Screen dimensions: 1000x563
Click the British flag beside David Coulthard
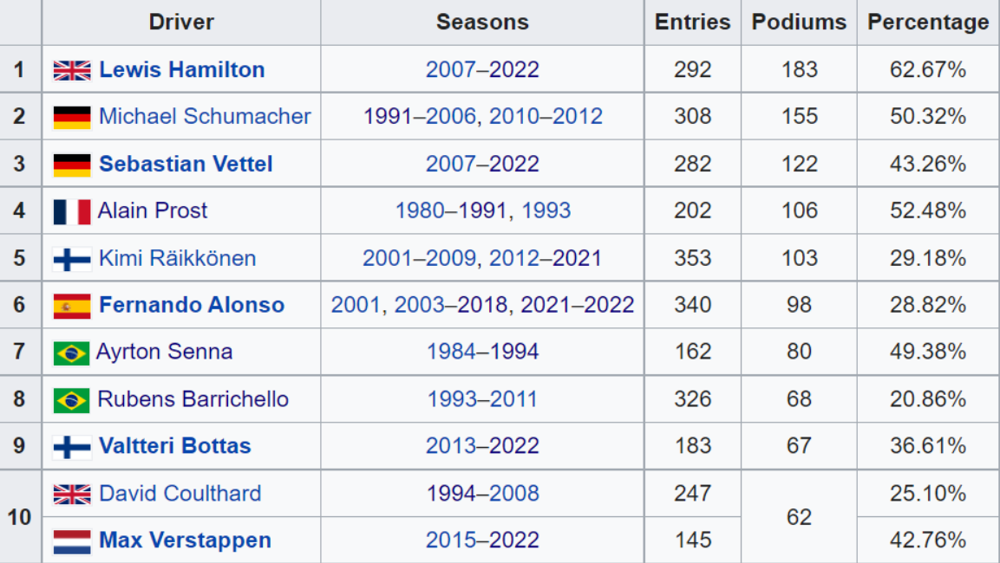[72, 494]
